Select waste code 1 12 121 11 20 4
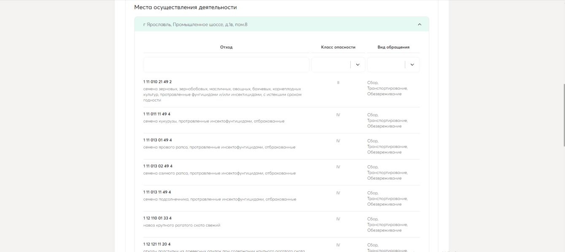 tap(157, 244)
